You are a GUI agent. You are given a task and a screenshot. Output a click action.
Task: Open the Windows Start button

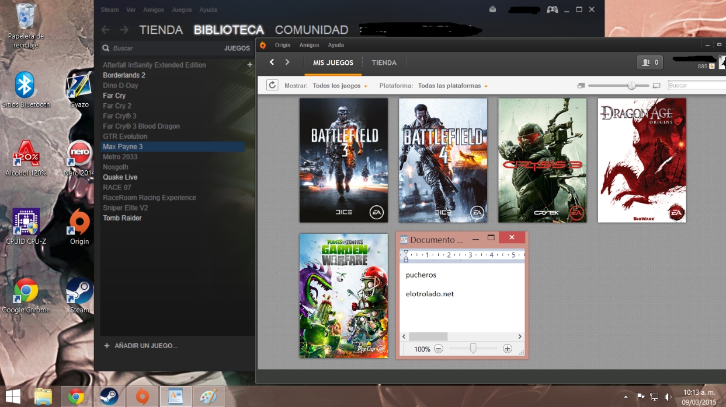point(13,397)
